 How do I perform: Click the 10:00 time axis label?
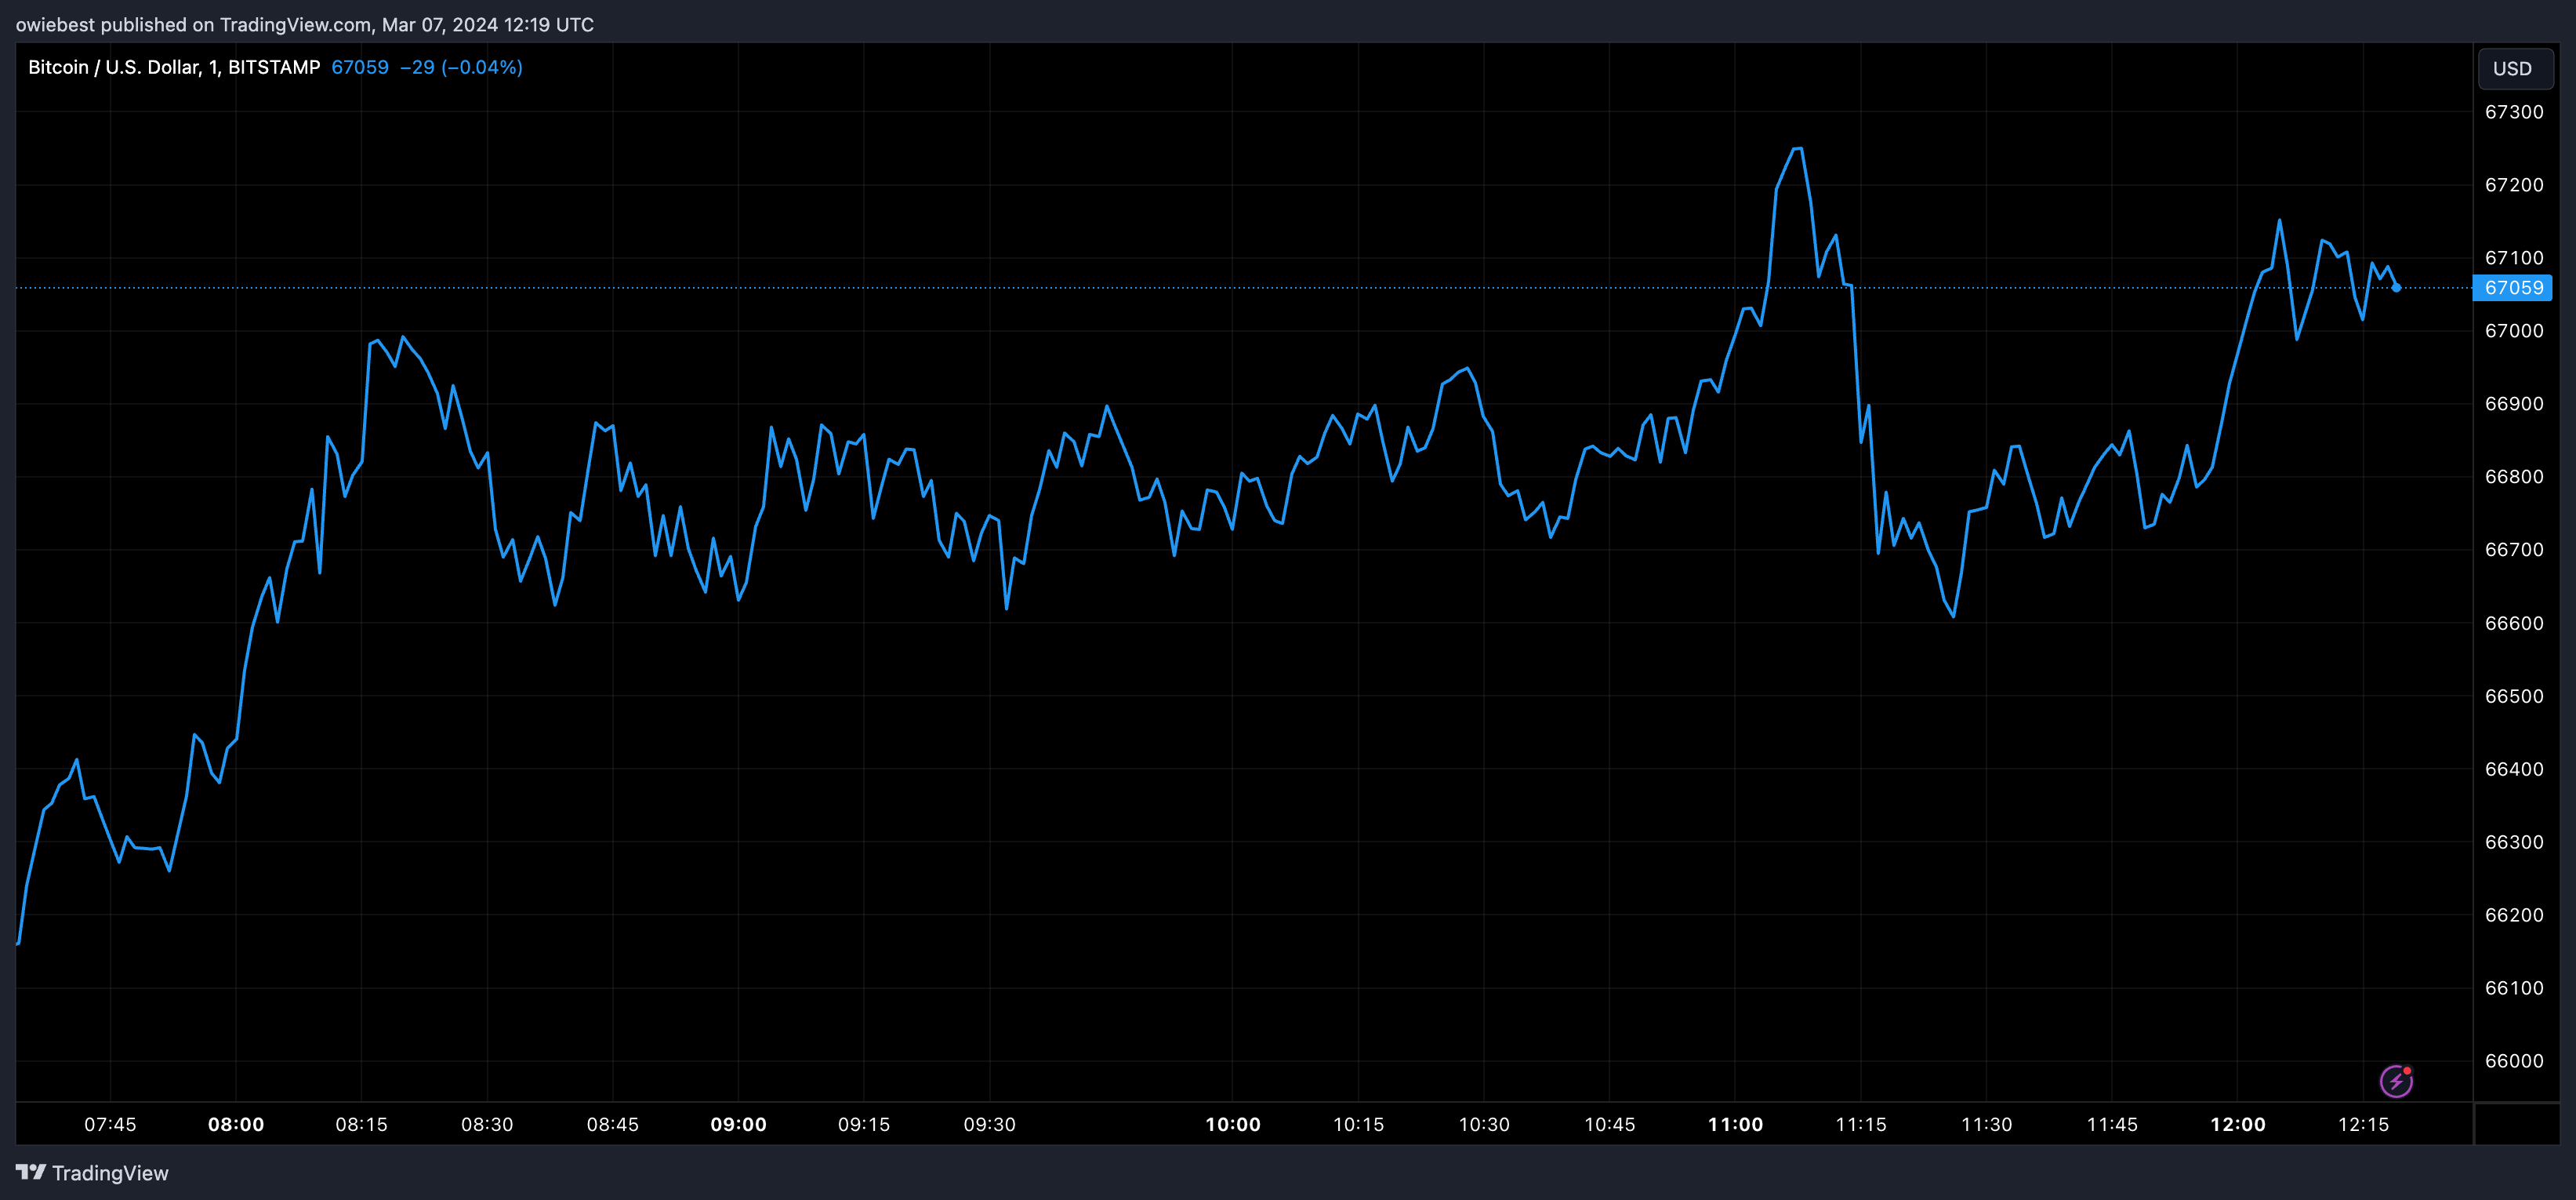[1233, 1125]
